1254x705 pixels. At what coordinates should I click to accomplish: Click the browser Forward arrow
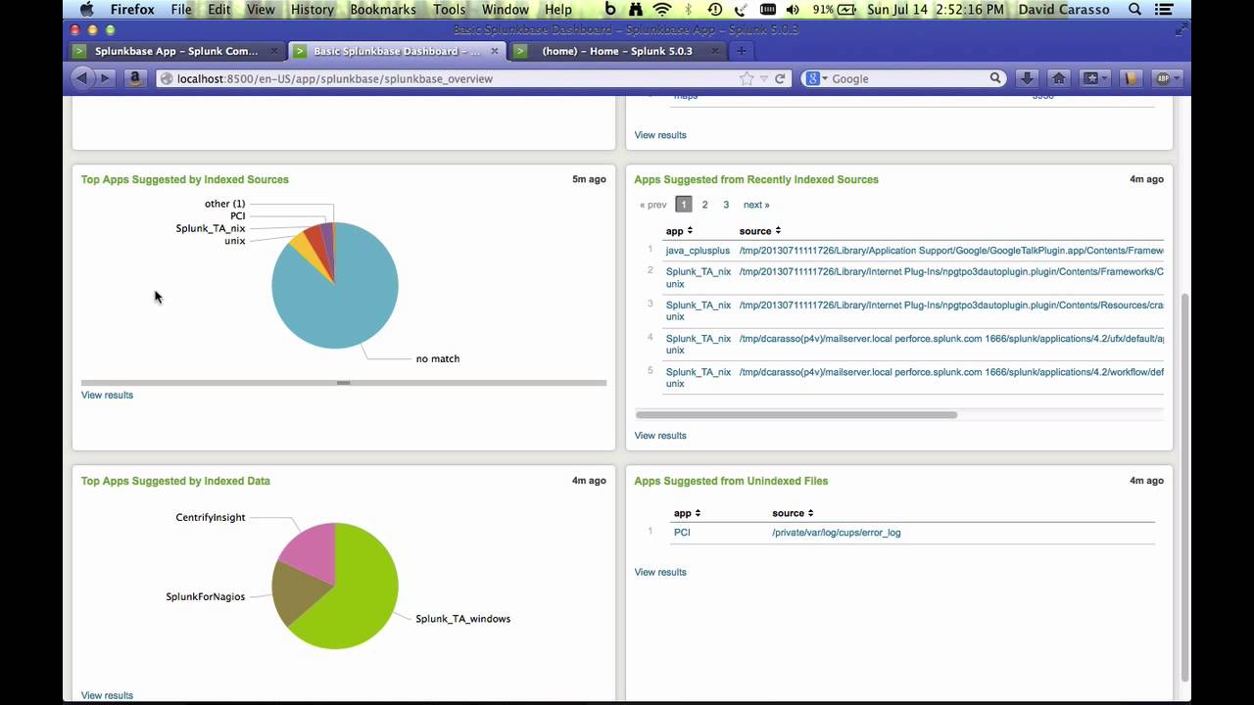tap(105, 78)
